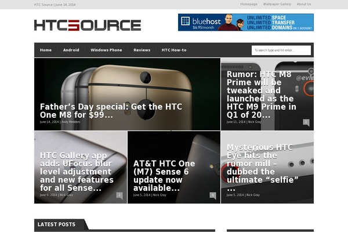Viewport: 348px width, 232px height.
Task: Open the HTC How-to menu item
Action: pyautogui.click(x=174, y=50)
